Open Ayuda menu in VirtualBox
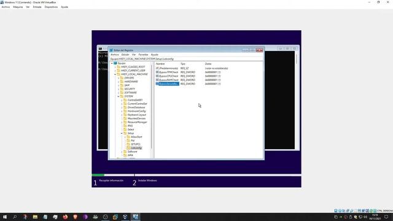 tap(64, 7)
